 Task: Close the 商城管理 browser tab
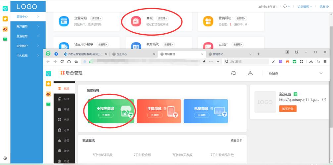pyautogui.click(x=202, y=54)
